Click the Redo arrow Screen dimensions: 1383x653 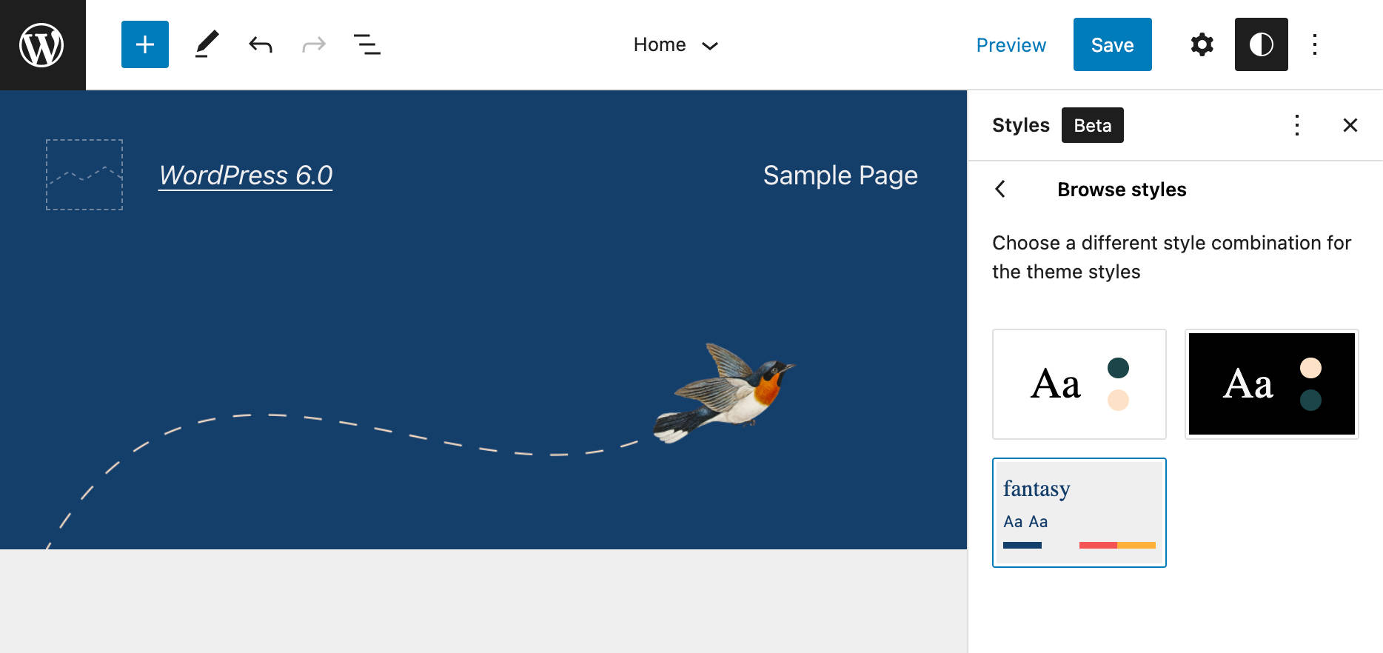[313, 44]
